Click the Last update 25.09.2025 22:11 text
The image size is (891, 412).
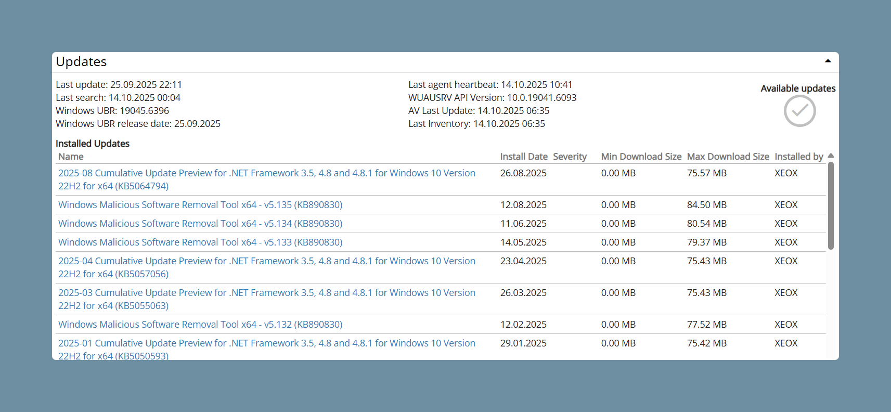click(x=119, y=85)
